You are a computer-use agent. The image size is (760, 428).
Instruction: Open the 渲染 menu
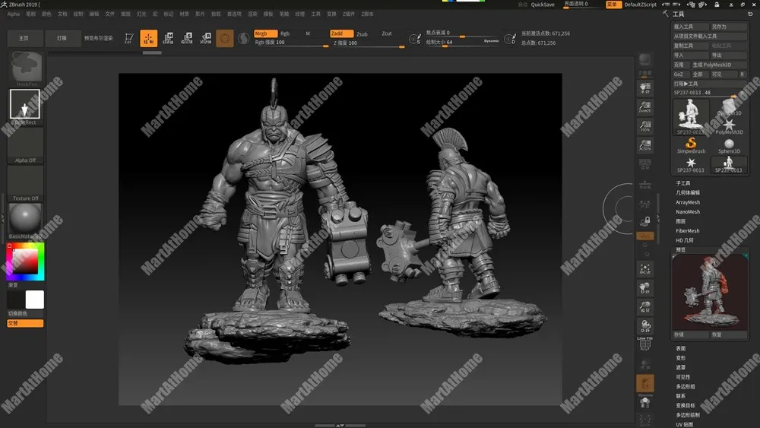tap(252, 14)
